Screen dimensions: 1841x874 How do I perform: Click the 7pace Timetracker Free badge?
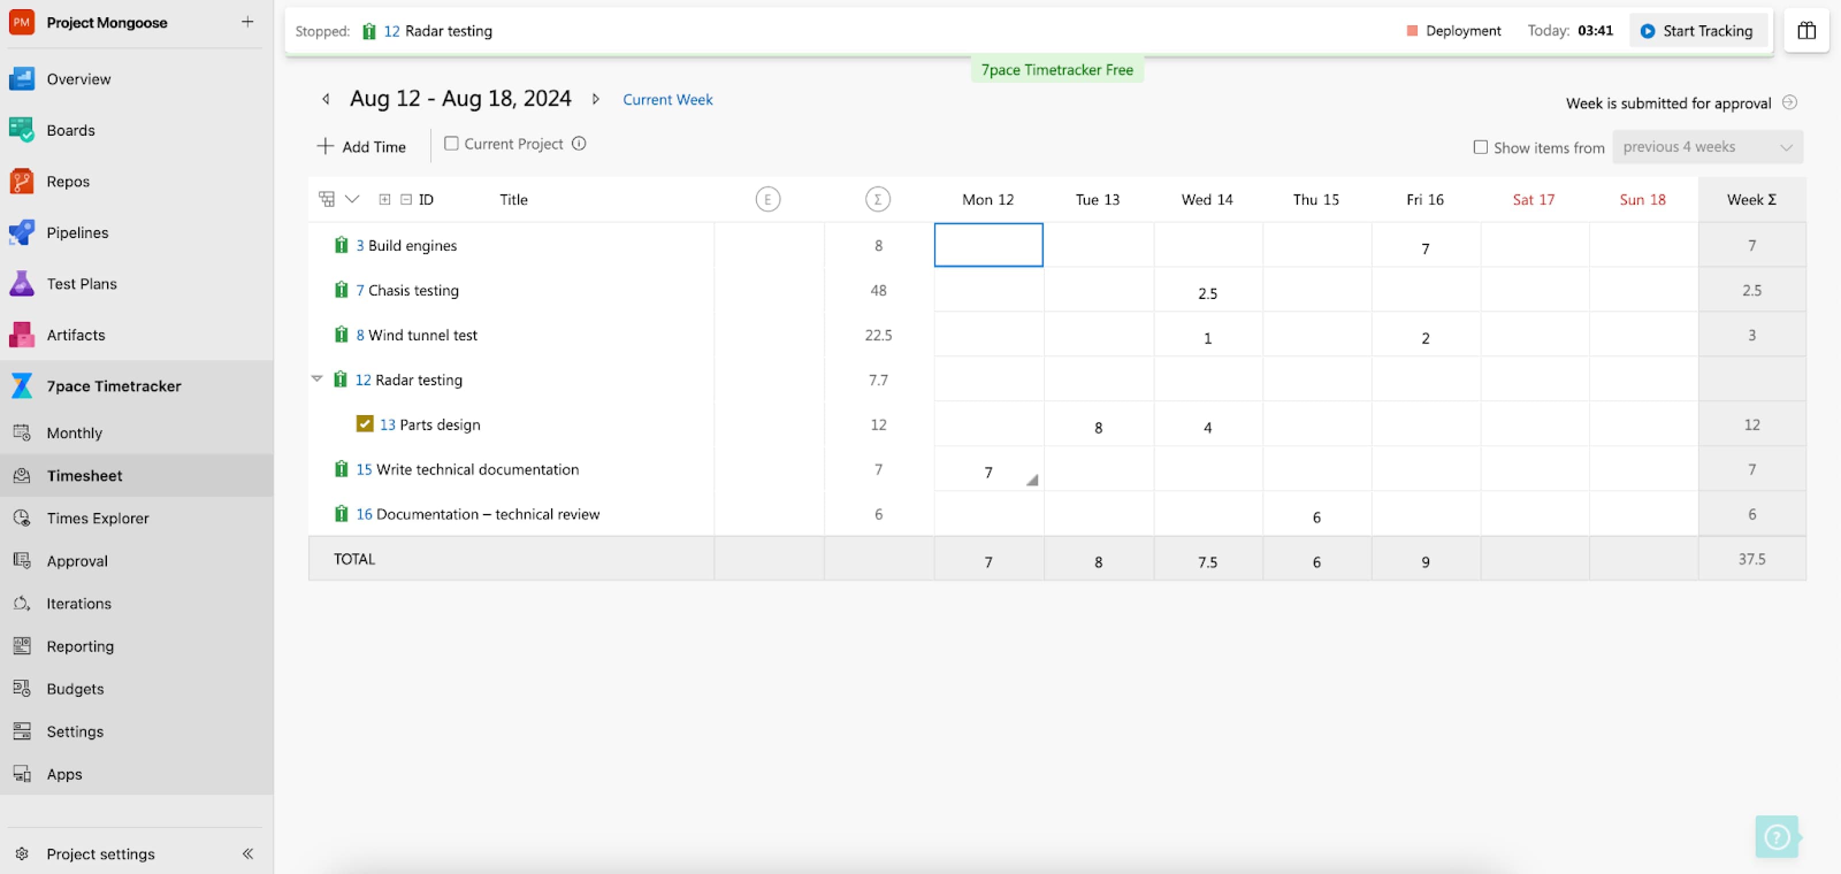click(1057, 69)
